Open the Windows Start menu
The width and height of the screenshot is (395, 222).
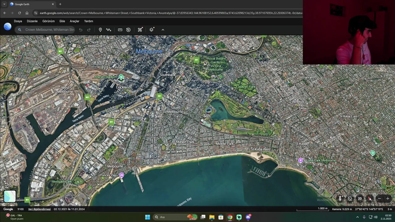point(148,217)
